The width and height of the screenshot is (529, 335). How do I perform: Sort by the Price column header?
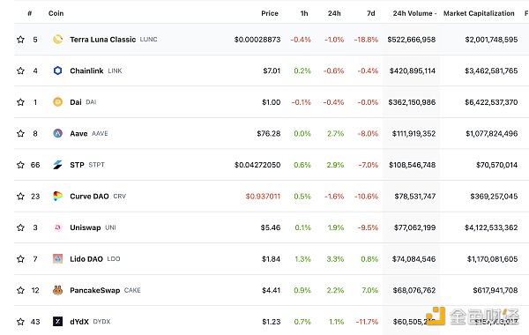(x=270, y=13)
